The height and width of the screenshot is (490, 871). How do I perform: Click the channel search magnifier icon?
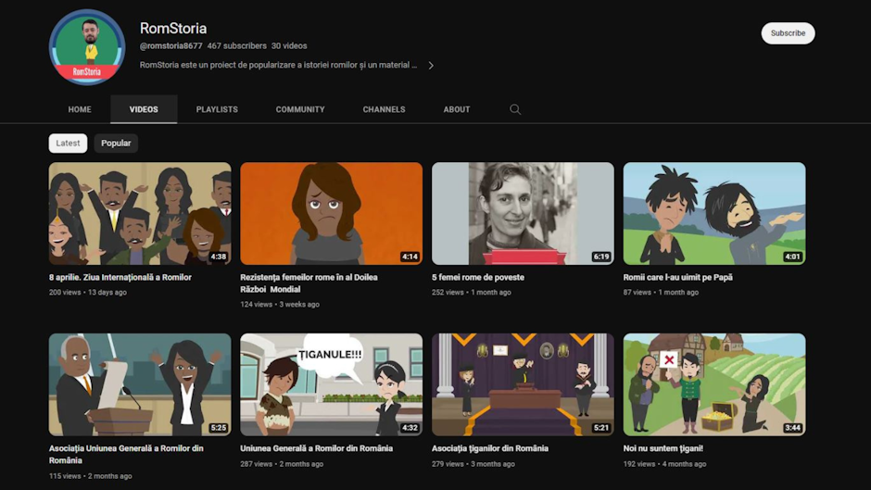click(515, 109)
